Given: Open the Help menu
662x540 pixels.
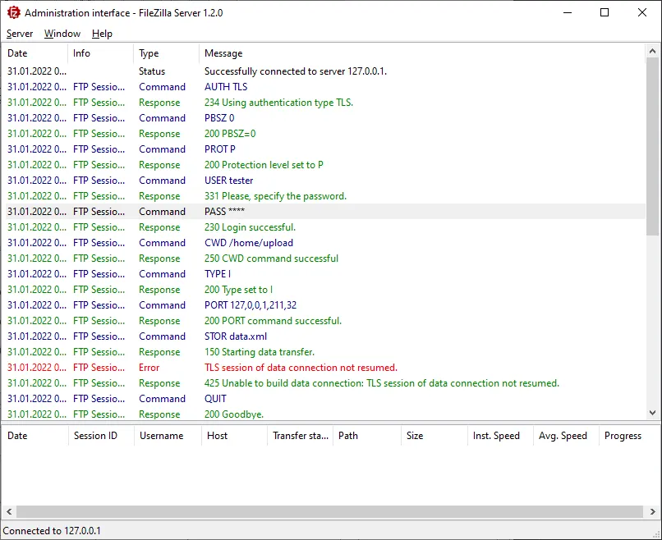Looking at the screenshot, I should point(102,34).
